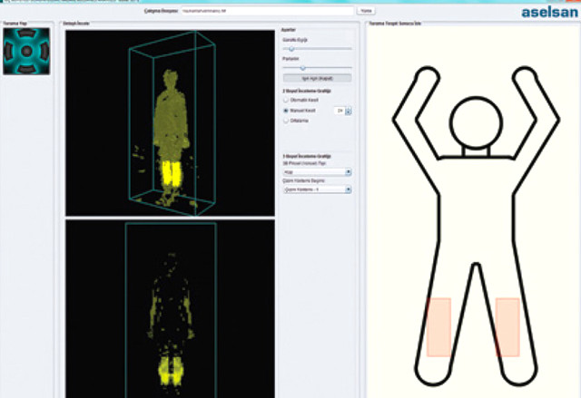Open the Çizim Yöntemi Seçimi dropdown

[x=318, y=189]
